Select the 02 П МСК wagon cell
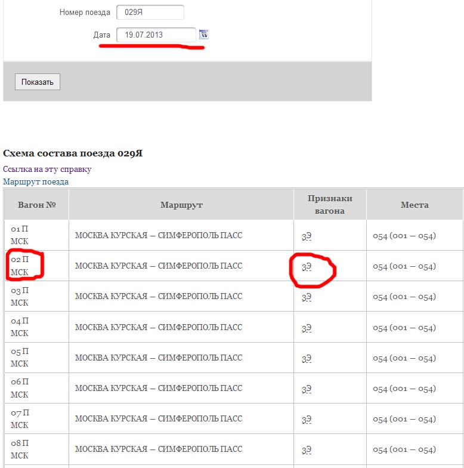 pyautogui.click(x=20, y=266)
